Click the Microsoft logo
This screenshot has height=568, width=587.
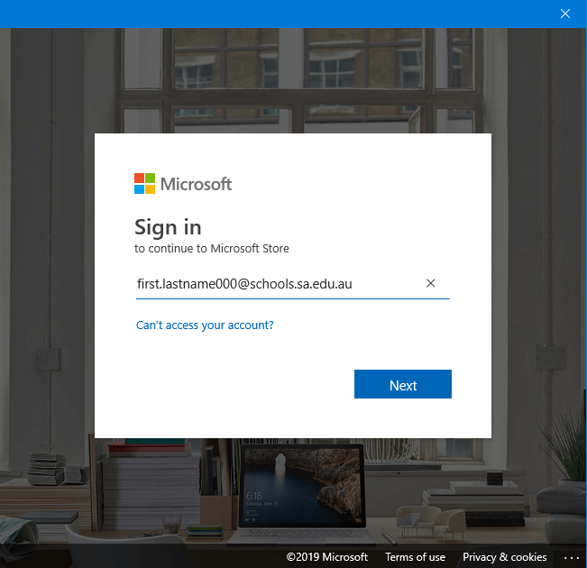(183, 183)
